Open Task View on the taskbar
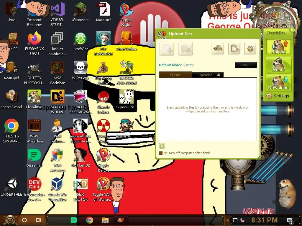302x226 pixels. click(39, 220)
